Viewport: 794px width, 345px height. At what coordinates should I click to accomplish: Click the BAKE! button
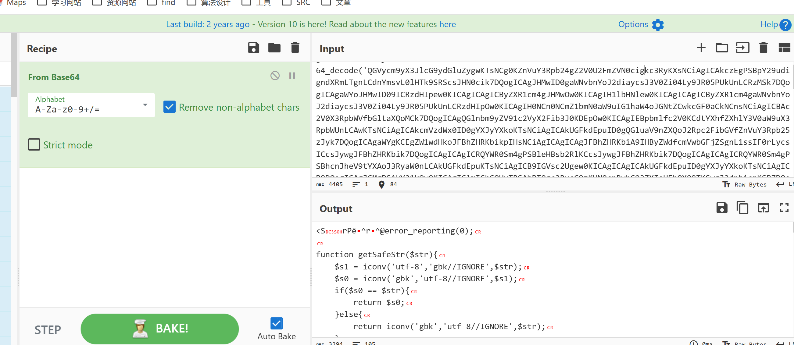click(160, 328)
